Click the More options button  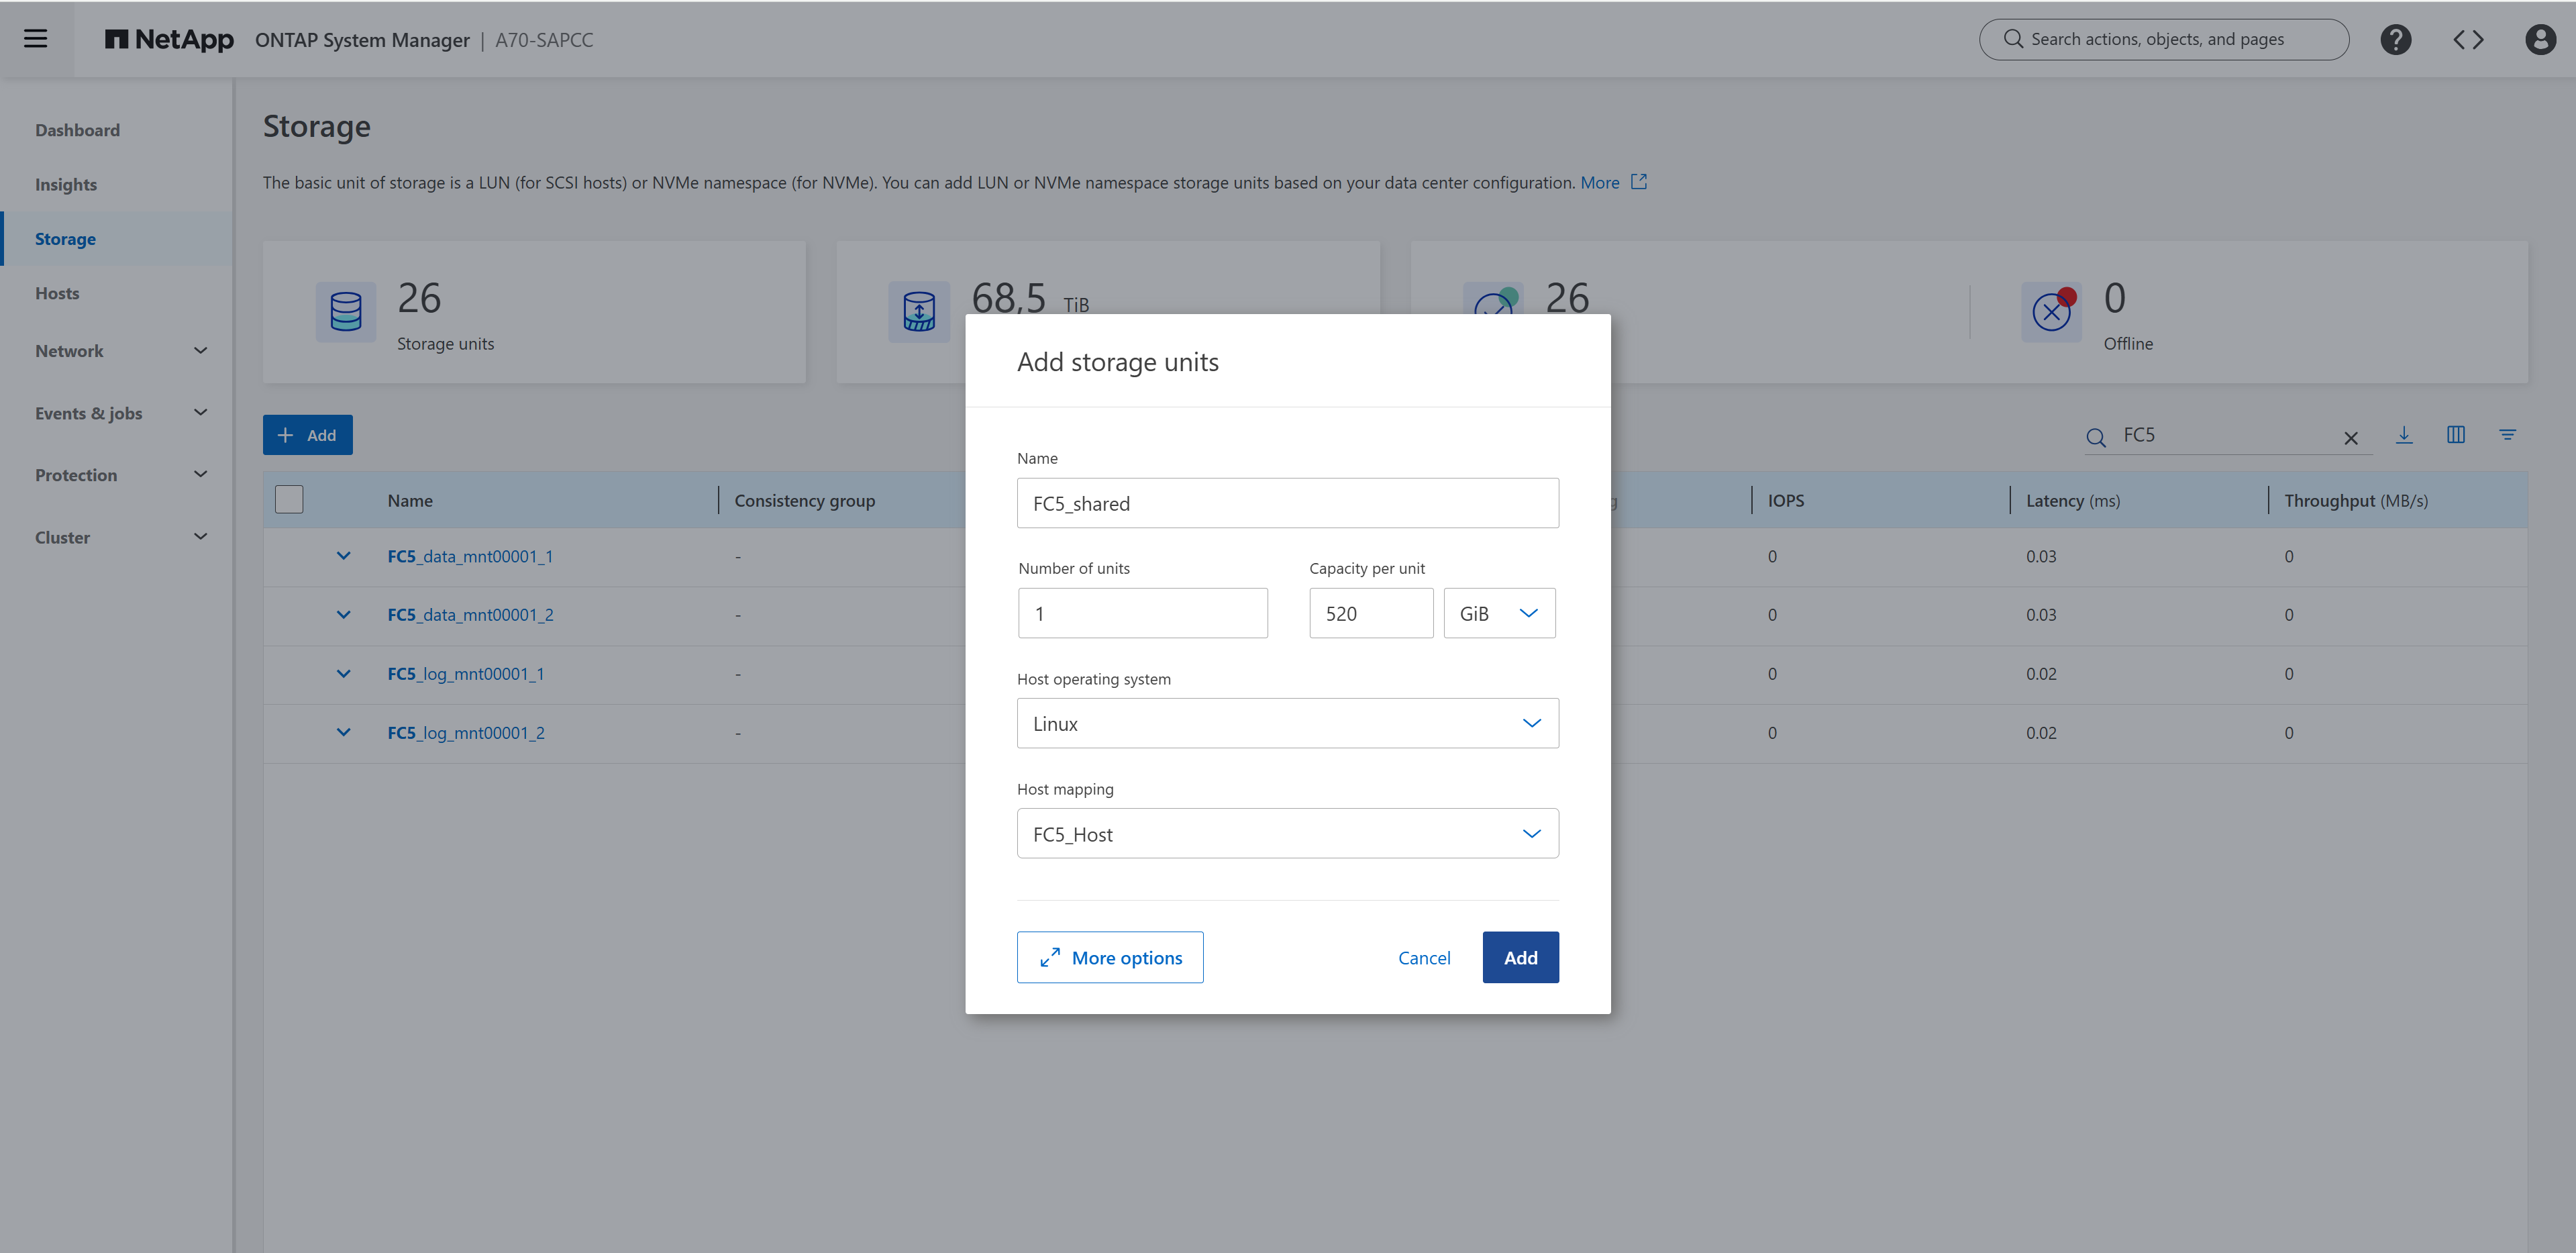[1109, 957]
